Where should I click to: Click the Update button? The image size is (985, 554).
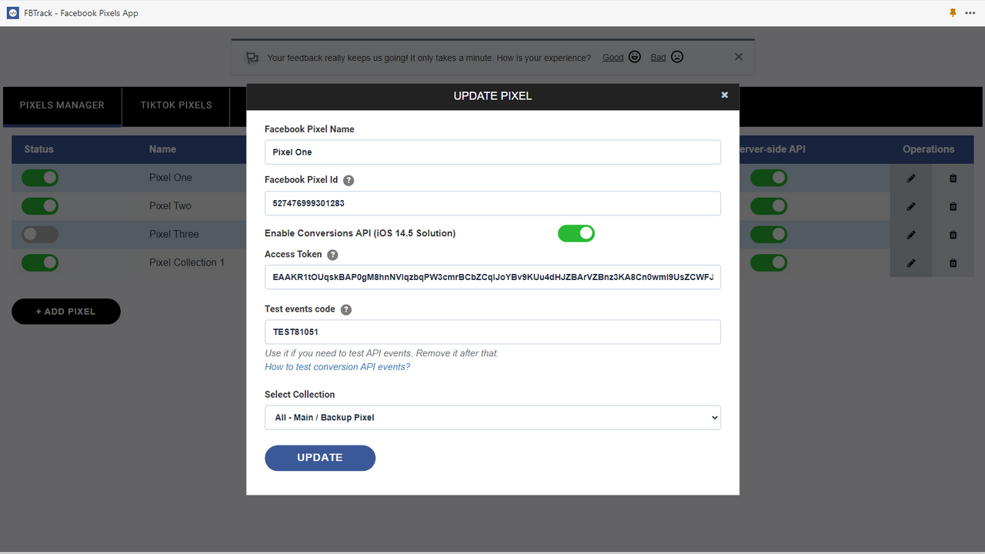[x=320, y=458]
